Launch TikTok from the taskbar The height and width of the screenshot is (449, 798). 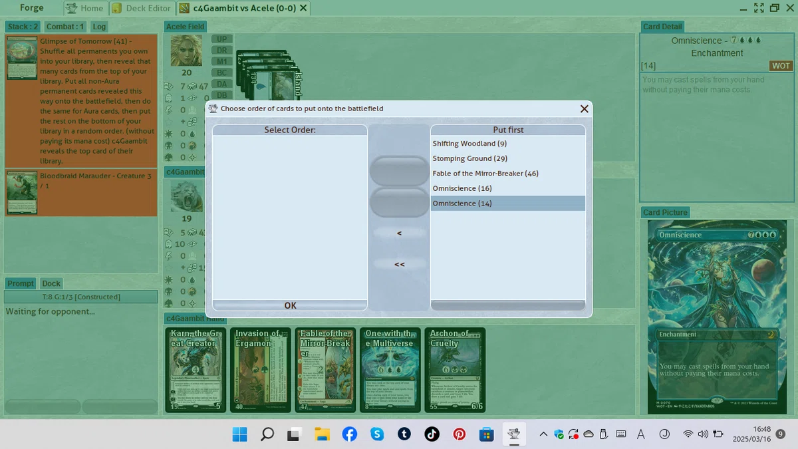click(432, 434)
